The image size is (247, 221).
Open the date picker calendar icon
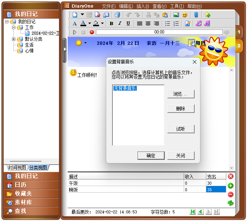pyautogui.click(x=192, y=43)
